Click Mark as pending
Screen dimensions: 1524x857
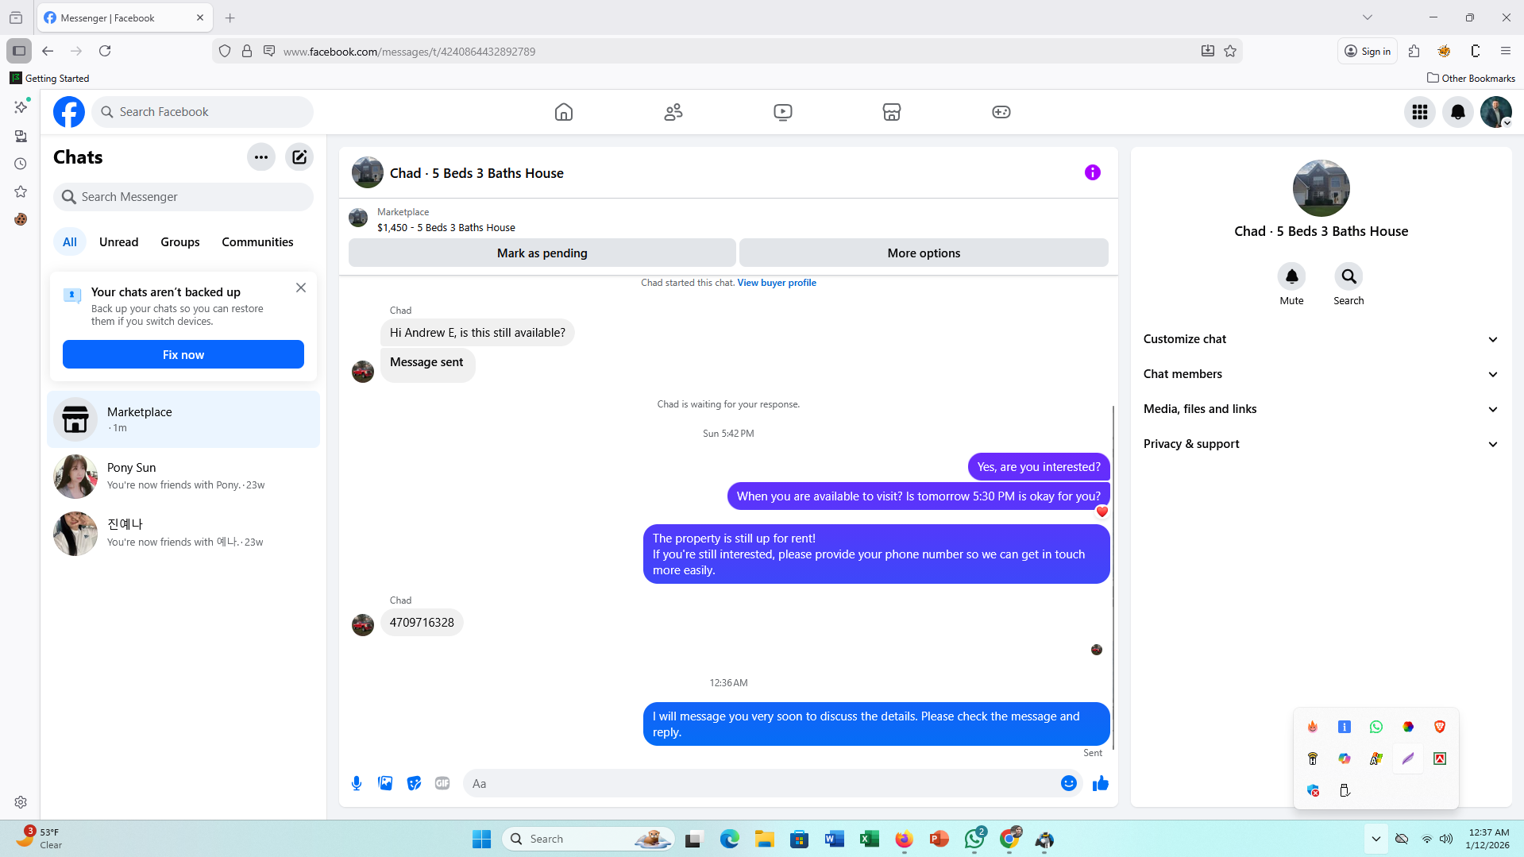542,253
